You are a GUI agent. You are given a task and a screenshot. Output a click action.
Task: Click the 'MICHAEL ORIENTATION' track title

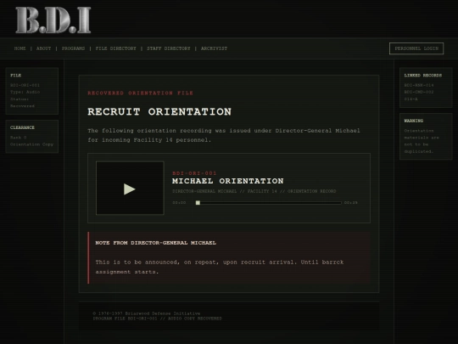point(228,181)
